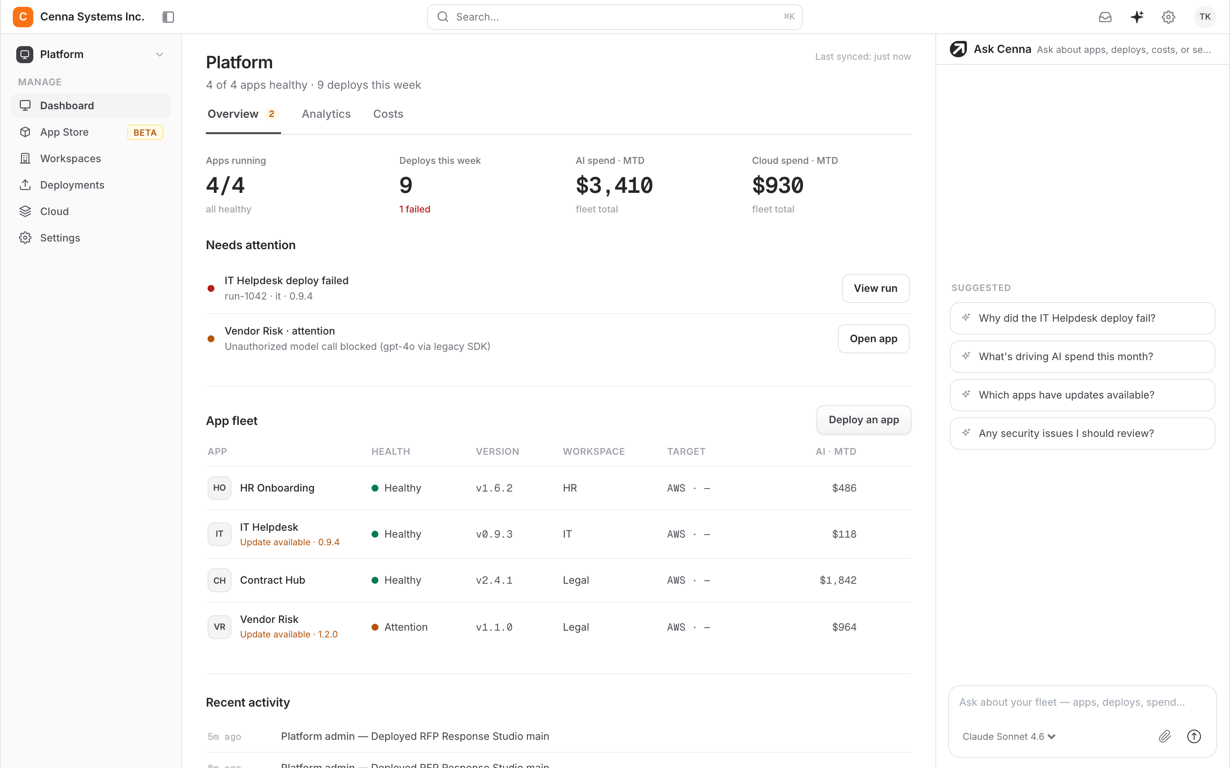The height and width of the screenshot is (768, 1230).
Task: Open Settings in the sidebar
Action: (91, 238)
